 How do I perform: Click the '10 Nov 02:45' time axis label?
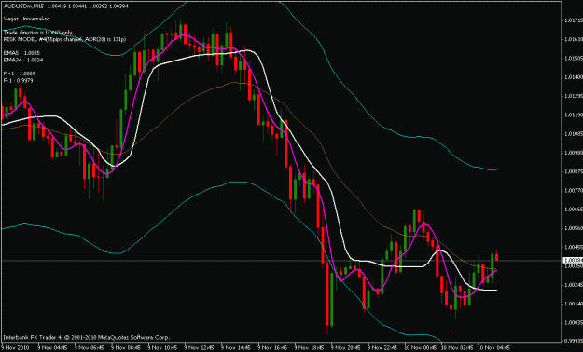tap(458, 348)
